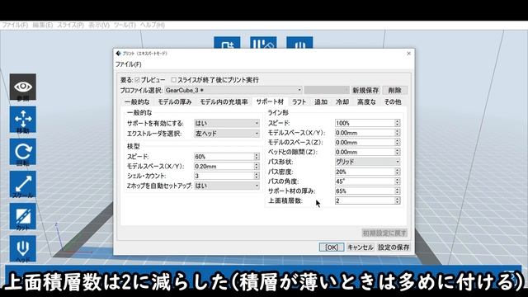528x297 pixels.
Task: Enable スライスが終了後にプリント実行 checkbox
Action: click(x=174, y=80)
